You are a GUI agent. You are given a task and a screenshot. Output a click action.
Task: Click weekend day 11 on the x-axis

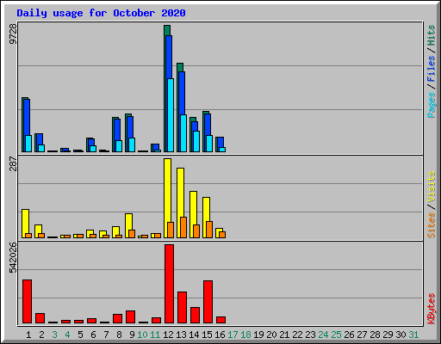pyautogui.click(x=155, y=335)
